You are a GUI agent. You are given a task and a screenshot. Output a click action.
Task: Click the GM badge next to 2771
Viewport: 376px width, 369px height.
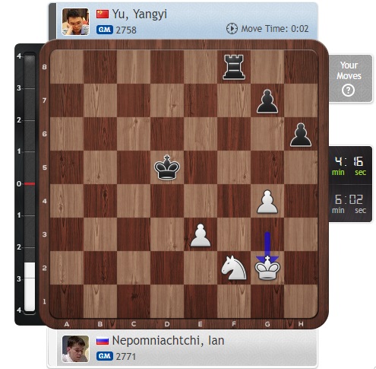[x=105, y=356]
